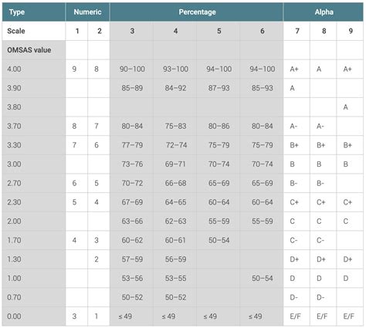Select the 72–74 percentage cell
The height and width of the screenshot is (328, 366).
(x=175, y=145)
